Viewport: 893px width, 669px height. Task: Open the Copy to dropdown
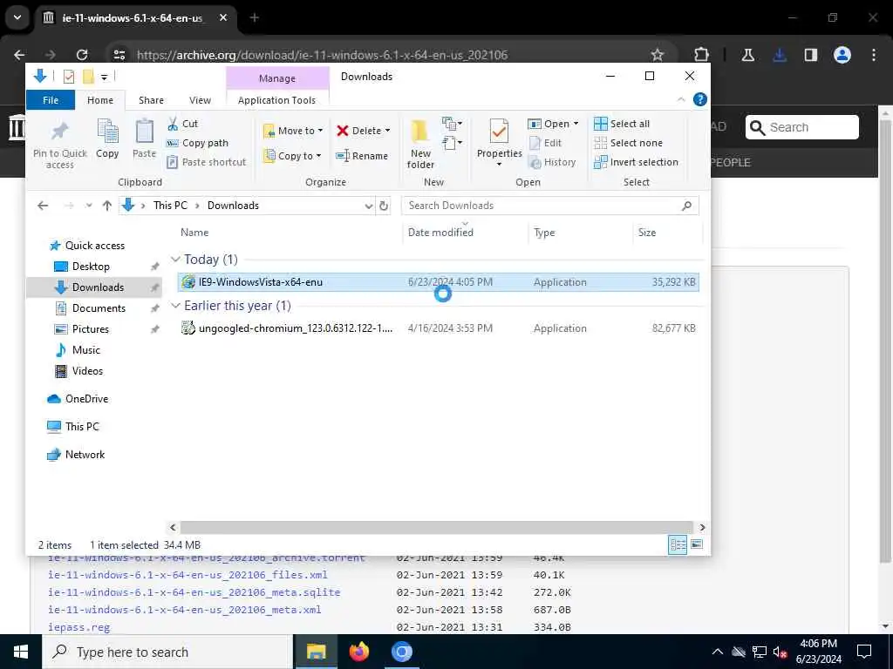click(x=293, y=156)
